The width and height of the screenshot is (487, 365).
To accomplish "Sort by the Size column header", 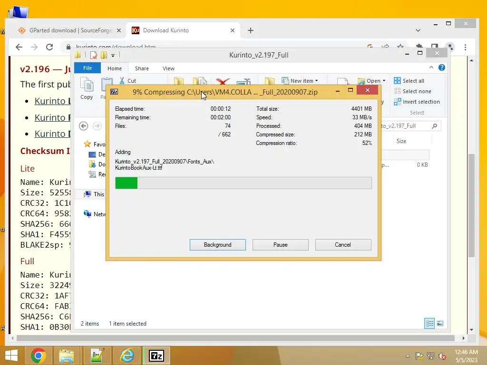I will coord(401,141).
